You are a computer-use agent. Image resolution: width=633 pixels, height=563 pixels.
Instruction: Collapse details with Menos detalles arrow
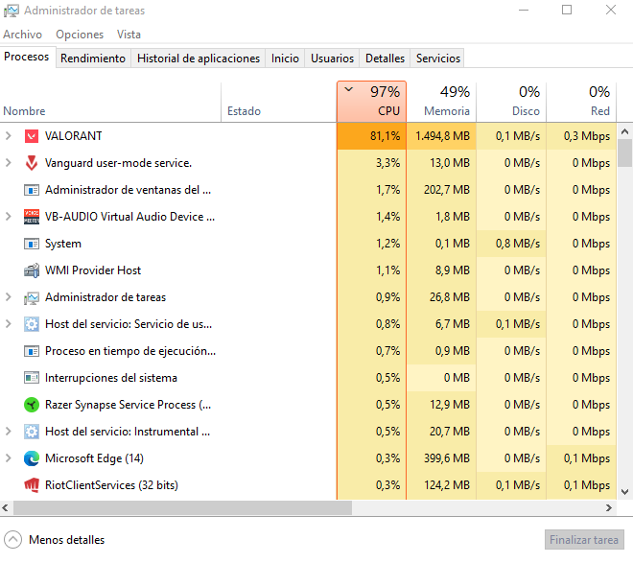[x=13, y=540]
